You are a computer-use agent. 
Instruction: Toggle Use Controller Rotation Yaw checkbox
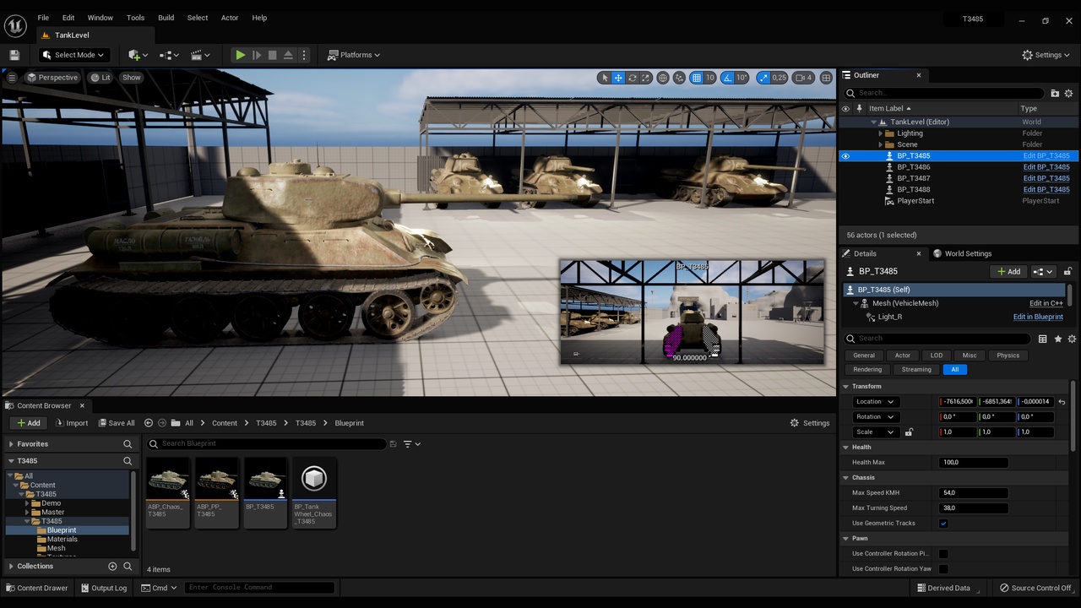(x=943, y=569)
